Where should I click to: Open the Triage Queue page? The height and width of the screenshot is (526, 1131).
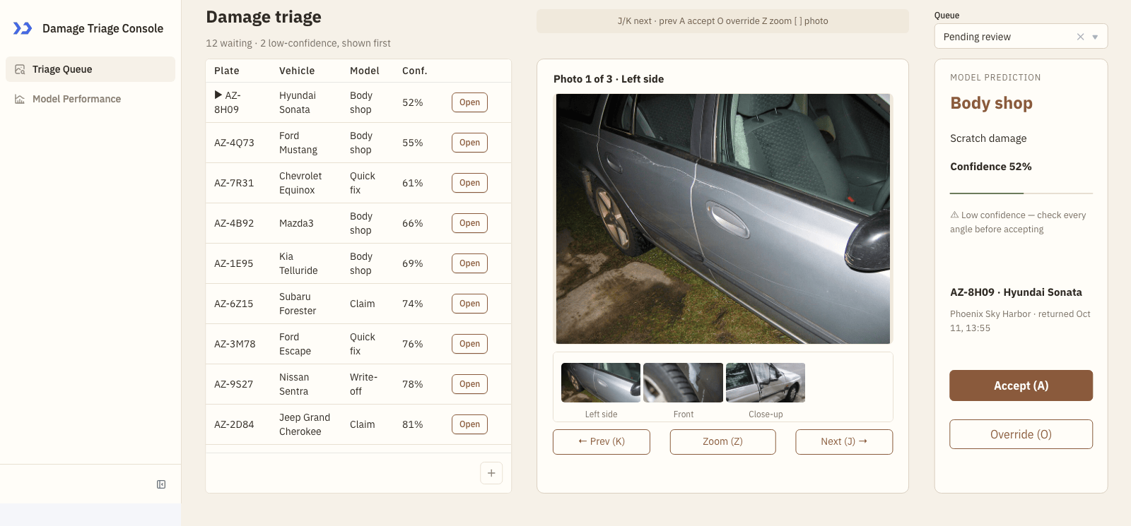tap(90, 69)
